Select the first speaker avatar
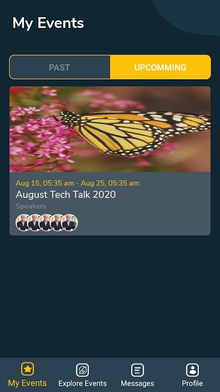Screen dimensions: 220x392 (x=22, y=222)
